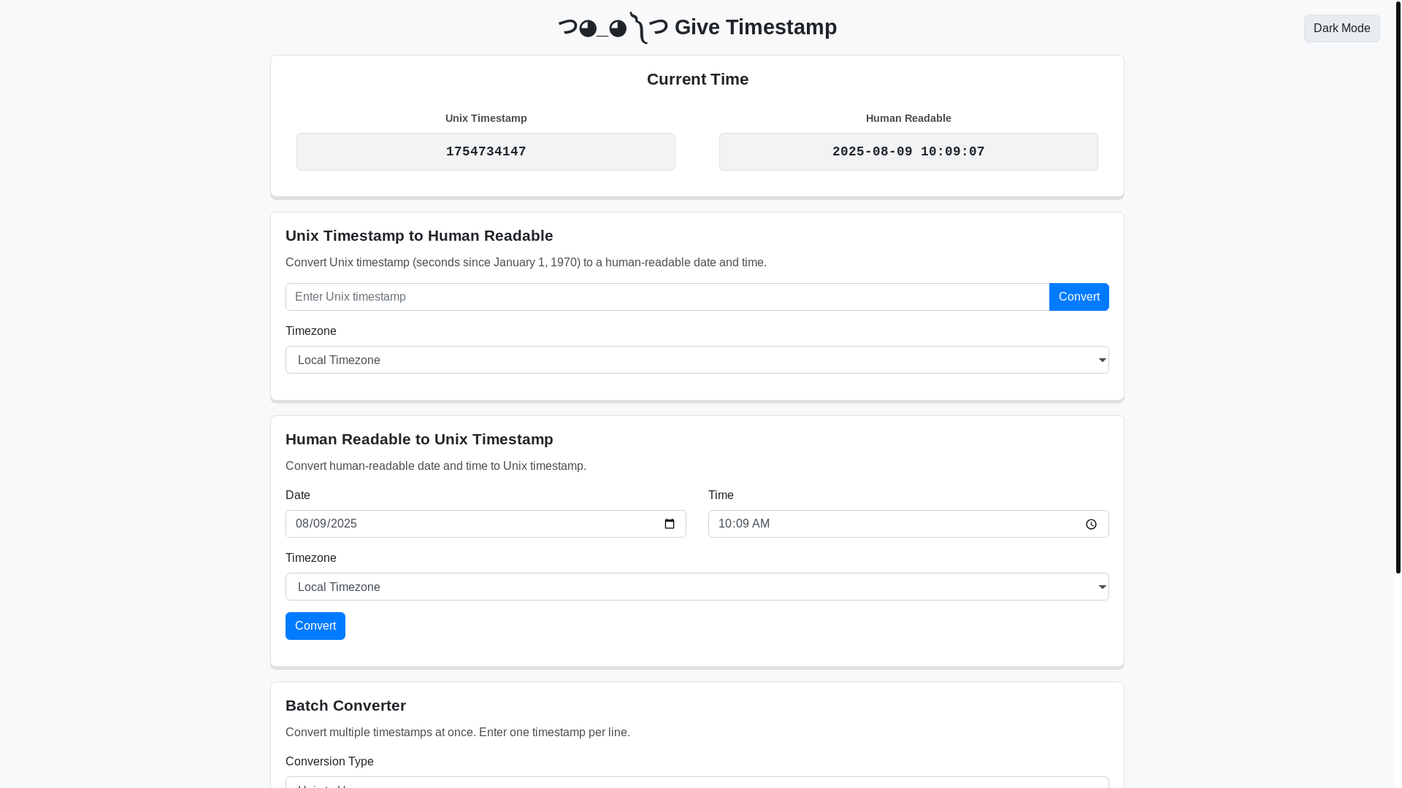Click the Give Timestamp page title
Viewport: 1402px width, 788px height.
[697, 27]
